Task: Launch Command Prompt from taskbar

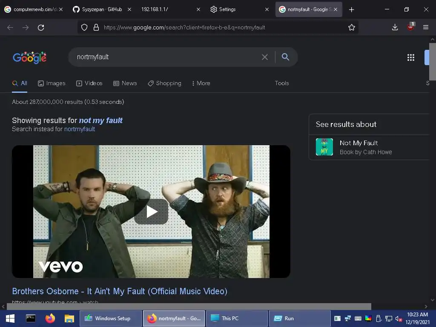Action: click(x=31, y=318)
